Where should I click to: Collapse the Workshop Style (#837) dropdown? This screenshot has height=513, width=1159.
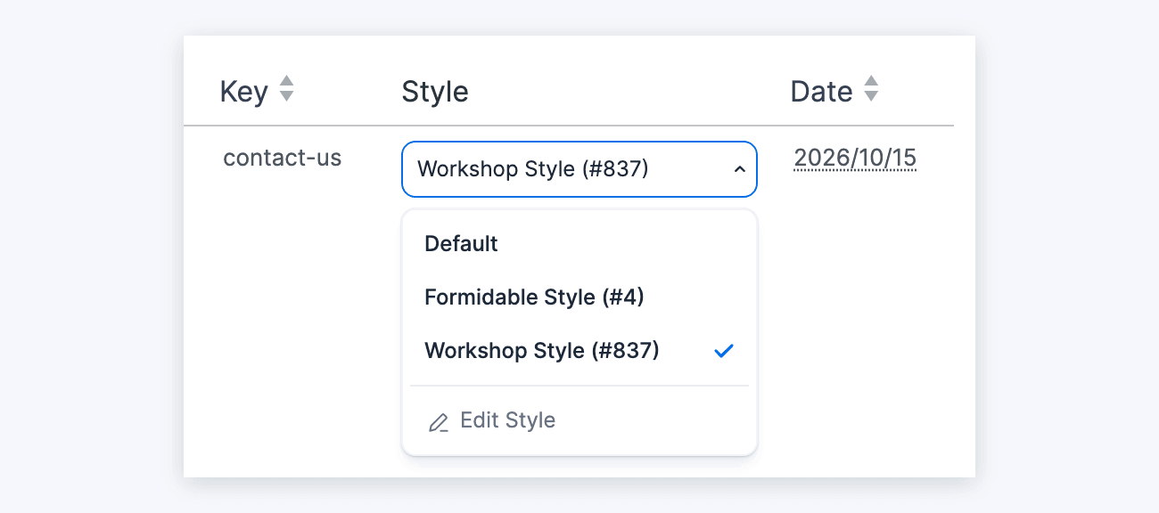coord(579,169)
